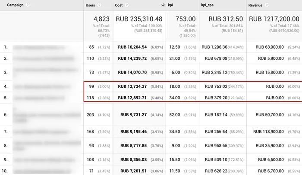The width and height of the screenshot is (302, 175).
Task: Click users cell 203
Action: click(x=90, y=115)
